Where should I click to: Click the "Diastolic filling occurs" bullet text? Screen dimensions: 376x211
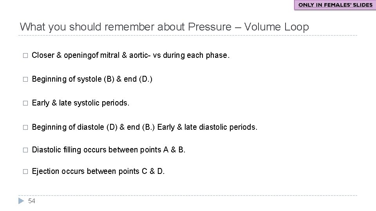[x=108, y=149]
